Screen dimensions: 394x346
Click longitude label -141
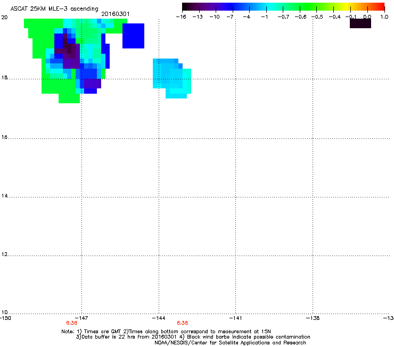point(235,318)
